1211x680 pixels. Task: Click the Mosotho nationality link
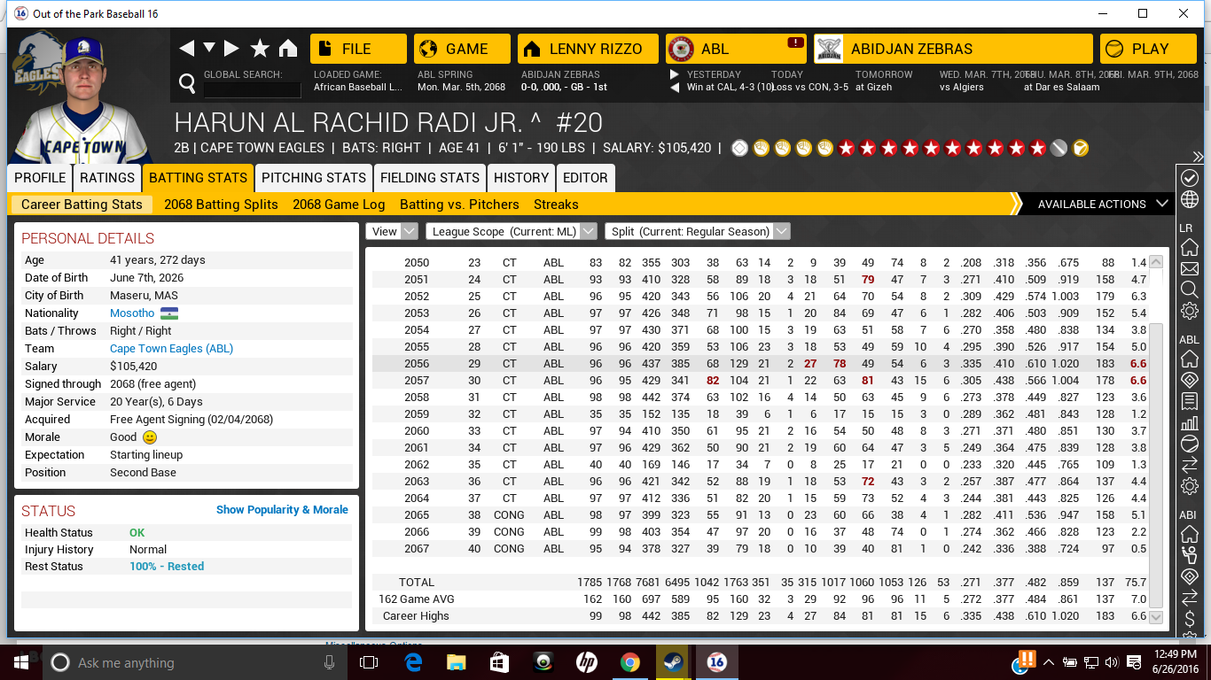click(132, 313)
